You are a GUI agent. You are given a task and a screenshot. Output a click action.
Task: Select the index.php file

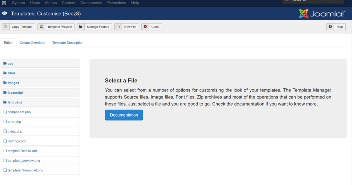coord(40,131)
